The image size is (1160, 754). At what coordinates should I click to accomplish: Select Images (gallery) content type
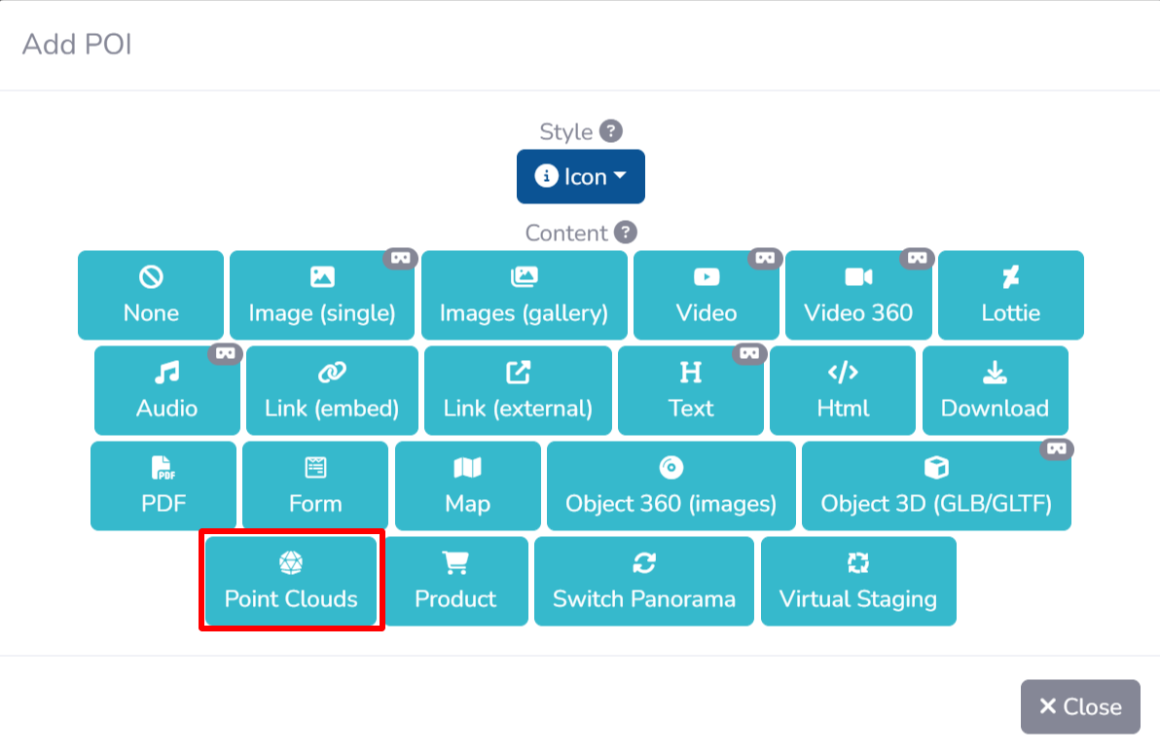point(524,296)
